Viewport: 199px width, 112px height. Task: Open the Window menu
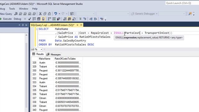pos(24,9)
